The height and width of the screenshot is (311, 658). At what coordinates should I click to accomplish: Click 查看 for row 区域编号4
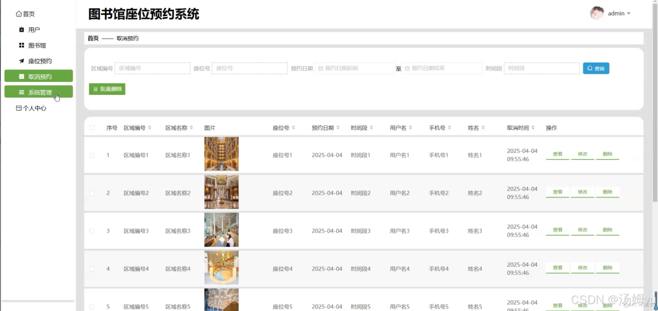[557, 268]
